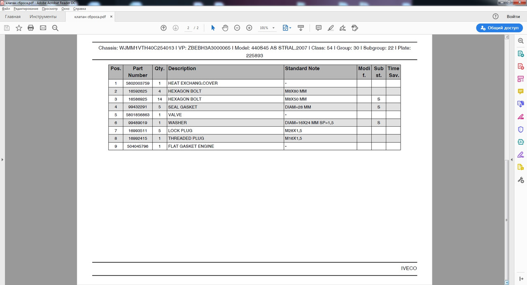Go to next page arrow

coord(175,28)
